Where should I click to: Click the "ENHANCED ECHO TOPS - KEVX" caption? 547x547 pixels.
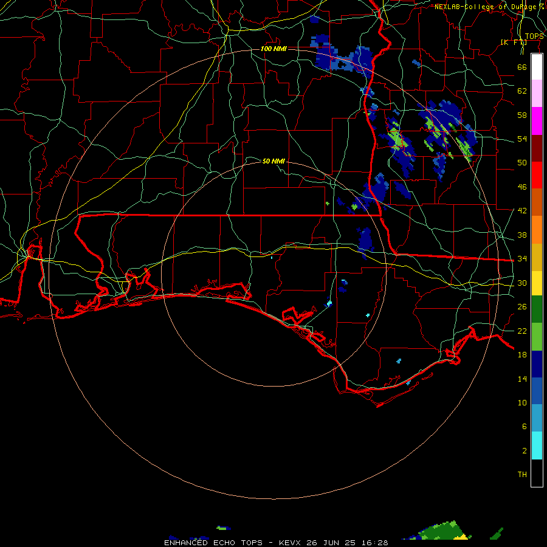pos(232,543)
